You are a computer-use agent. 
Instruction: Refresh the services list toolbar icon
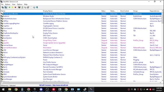pos(22,7)
